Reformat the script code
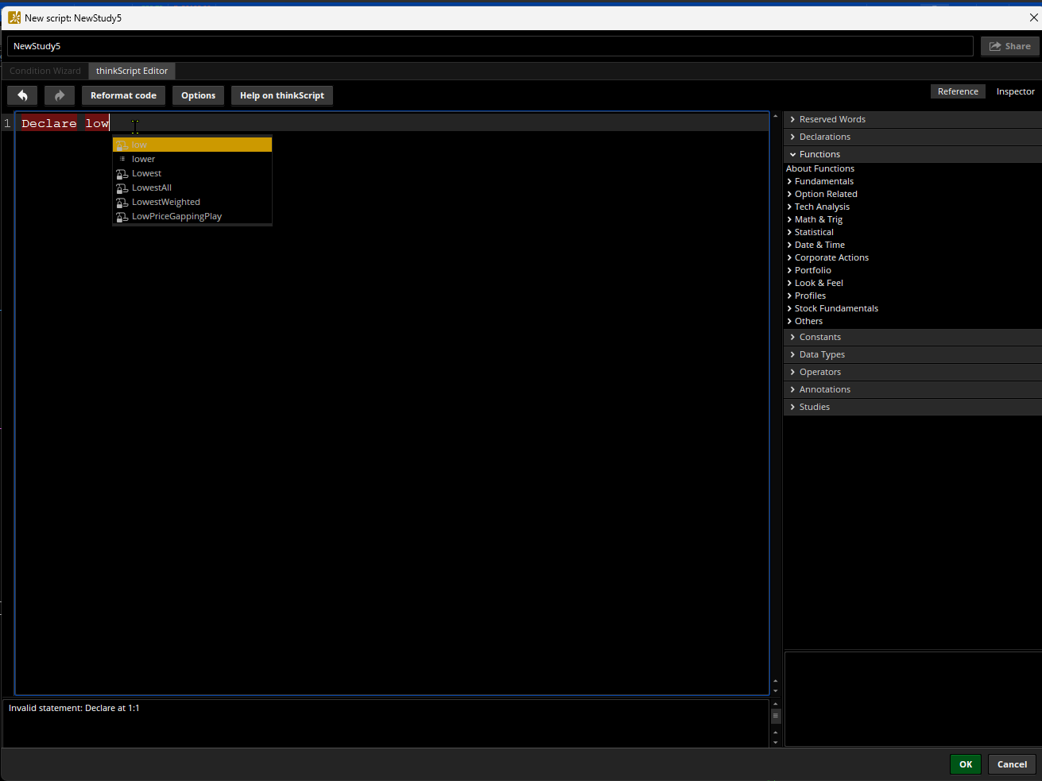1042x781 pixels. [123, 95]
